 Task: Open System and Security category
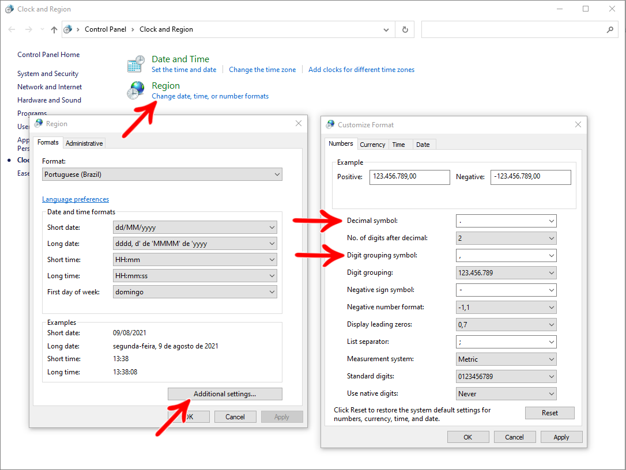[x=48, y=74]
